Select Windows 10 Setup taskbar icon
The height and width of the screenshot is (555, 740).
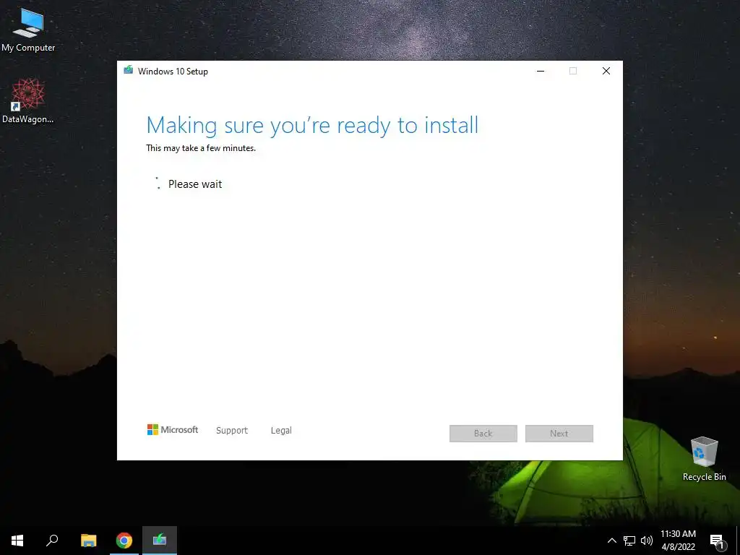(160, 541)
